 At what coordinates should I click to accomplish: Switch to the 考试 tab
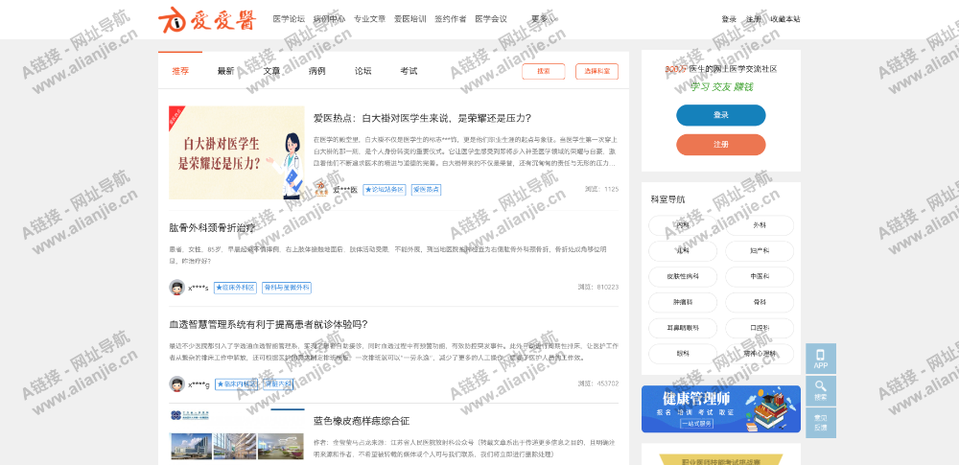[x=409, y=71]
